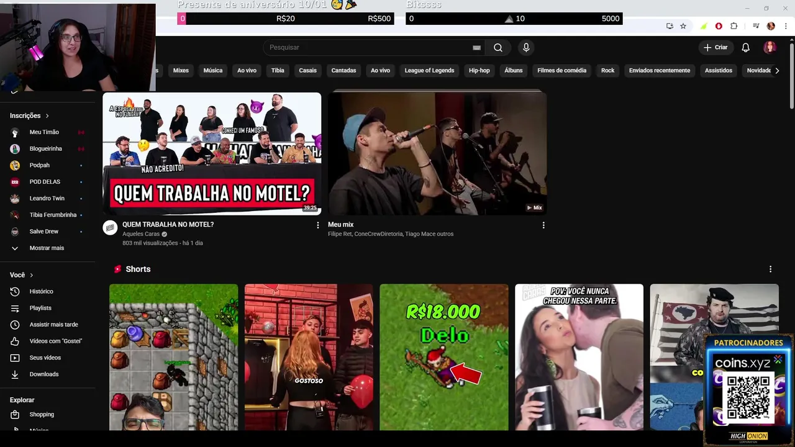Viewport: 795px width, 447px height.
Task: Start voice search with the microphone icon
Action: 526,47
